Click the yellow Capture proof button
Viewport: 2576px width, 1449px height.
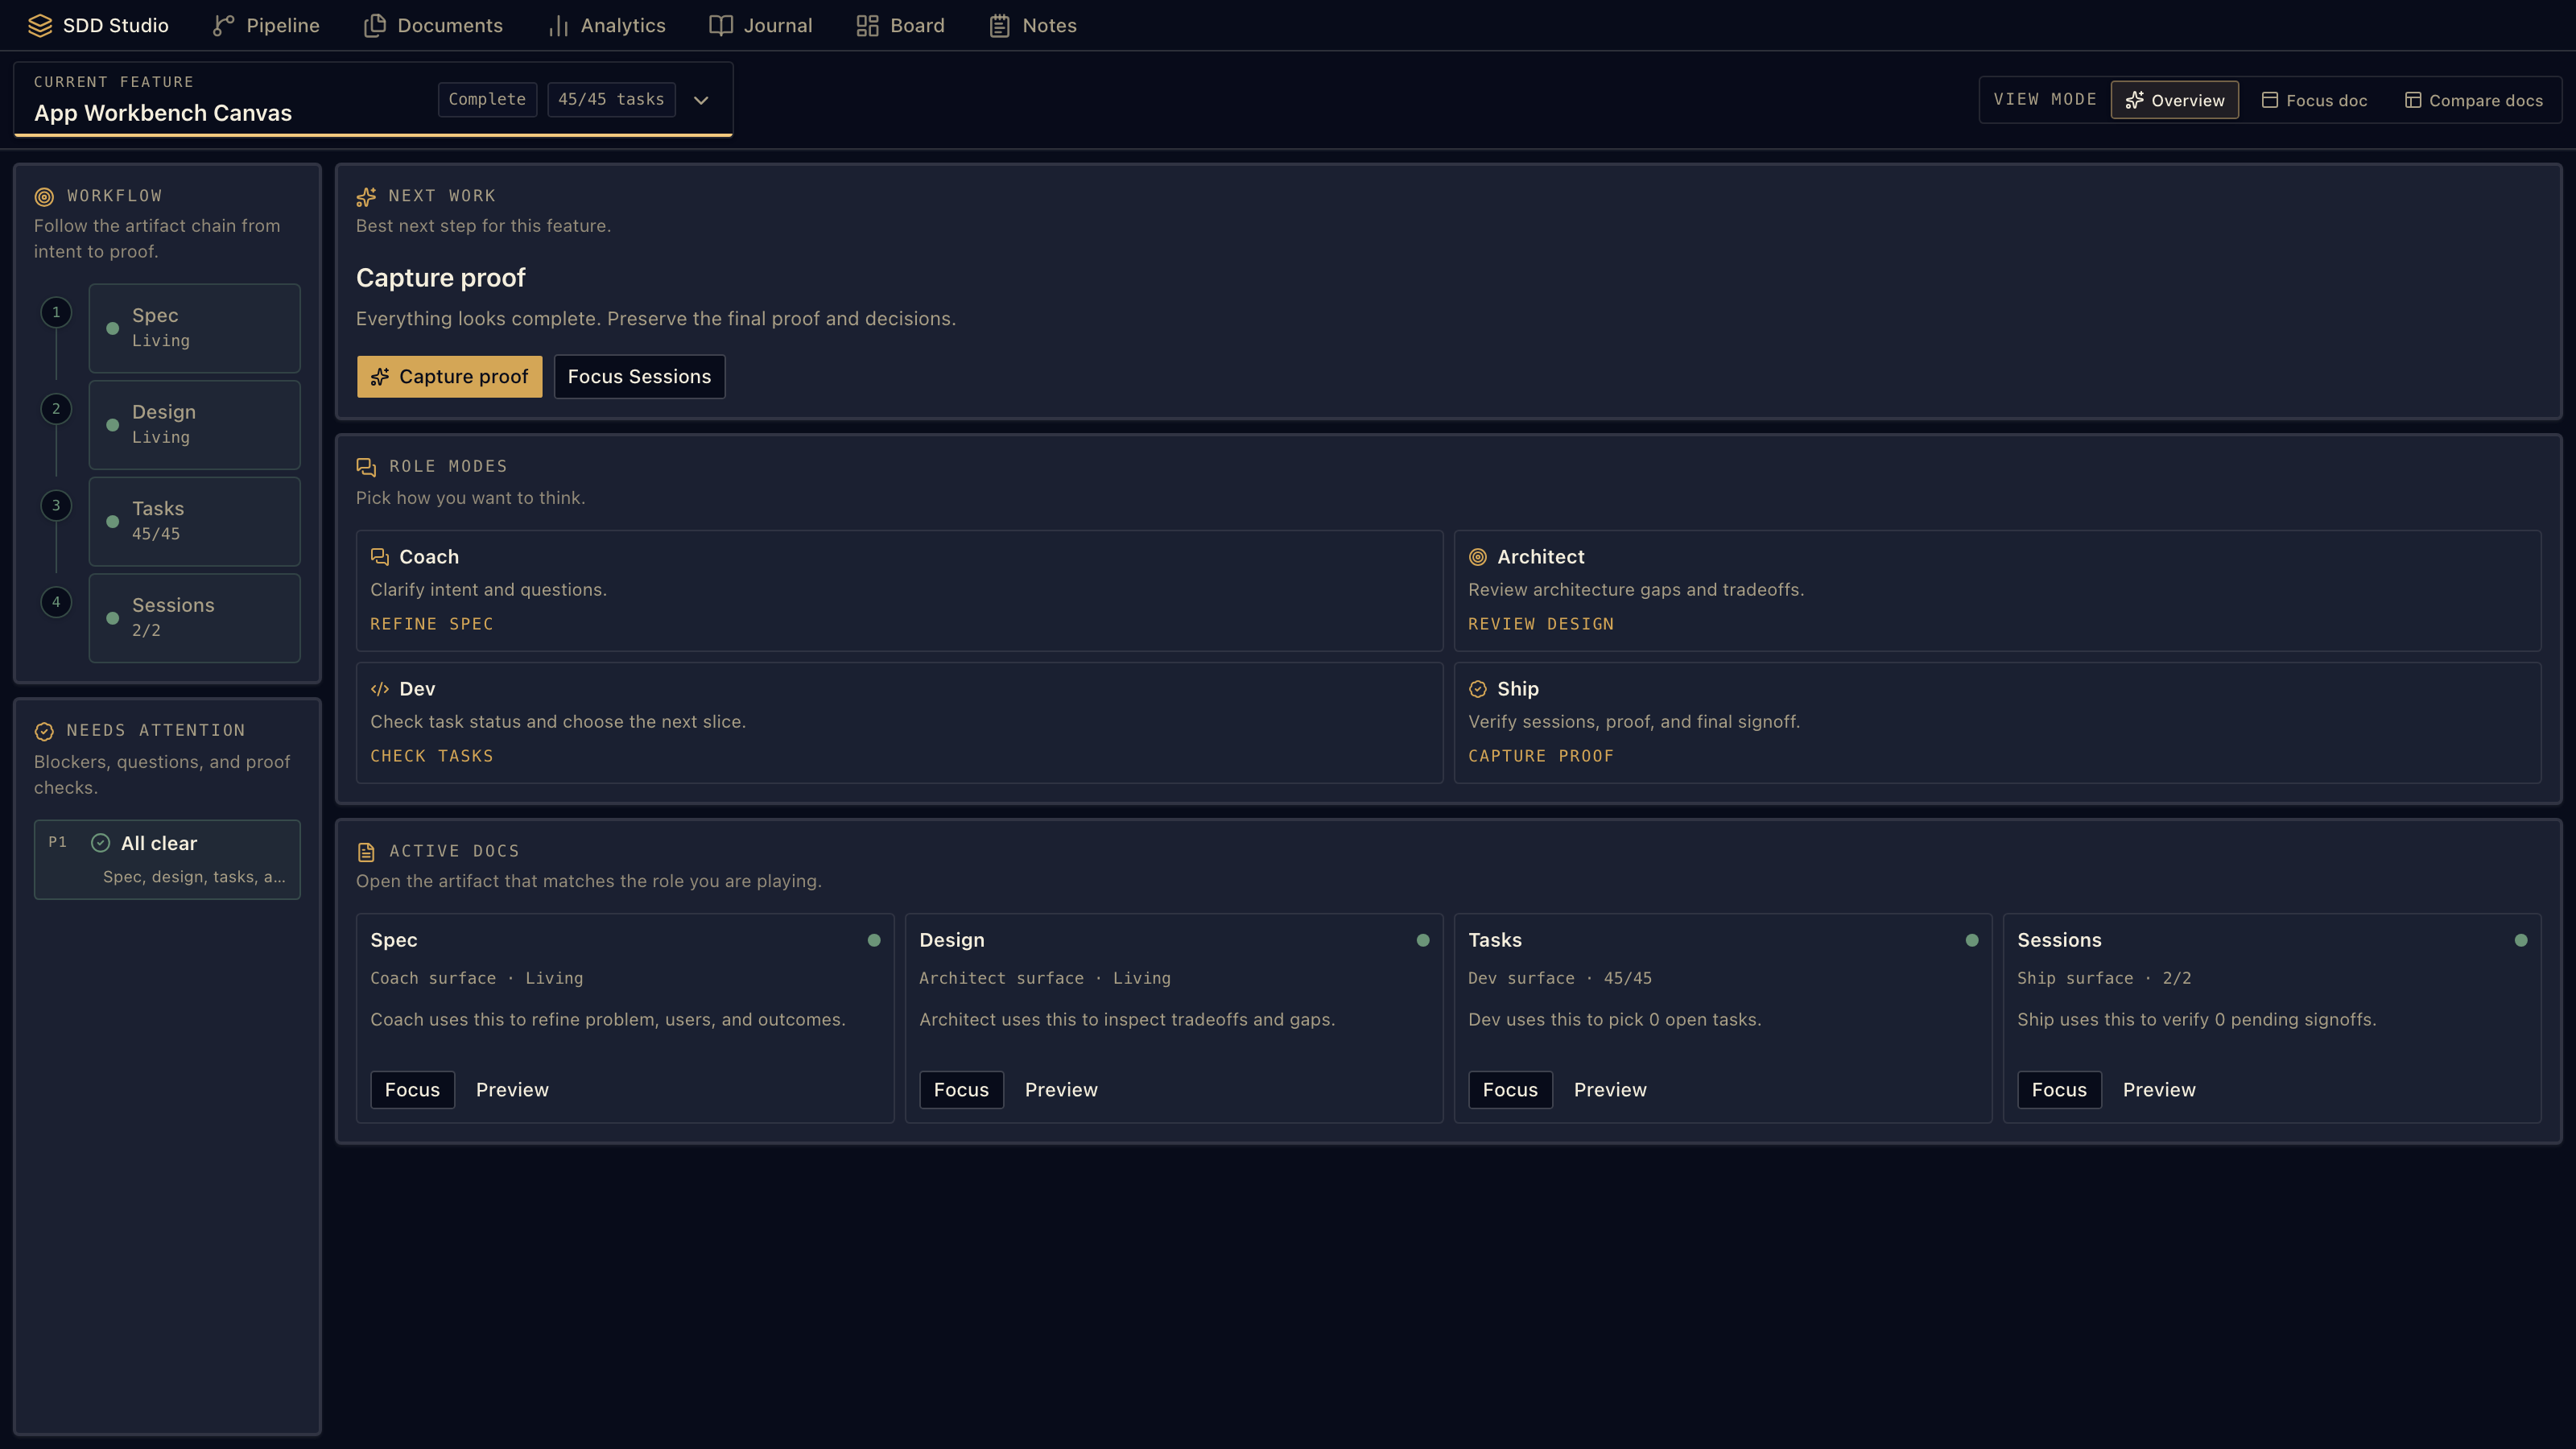point(449,377)
